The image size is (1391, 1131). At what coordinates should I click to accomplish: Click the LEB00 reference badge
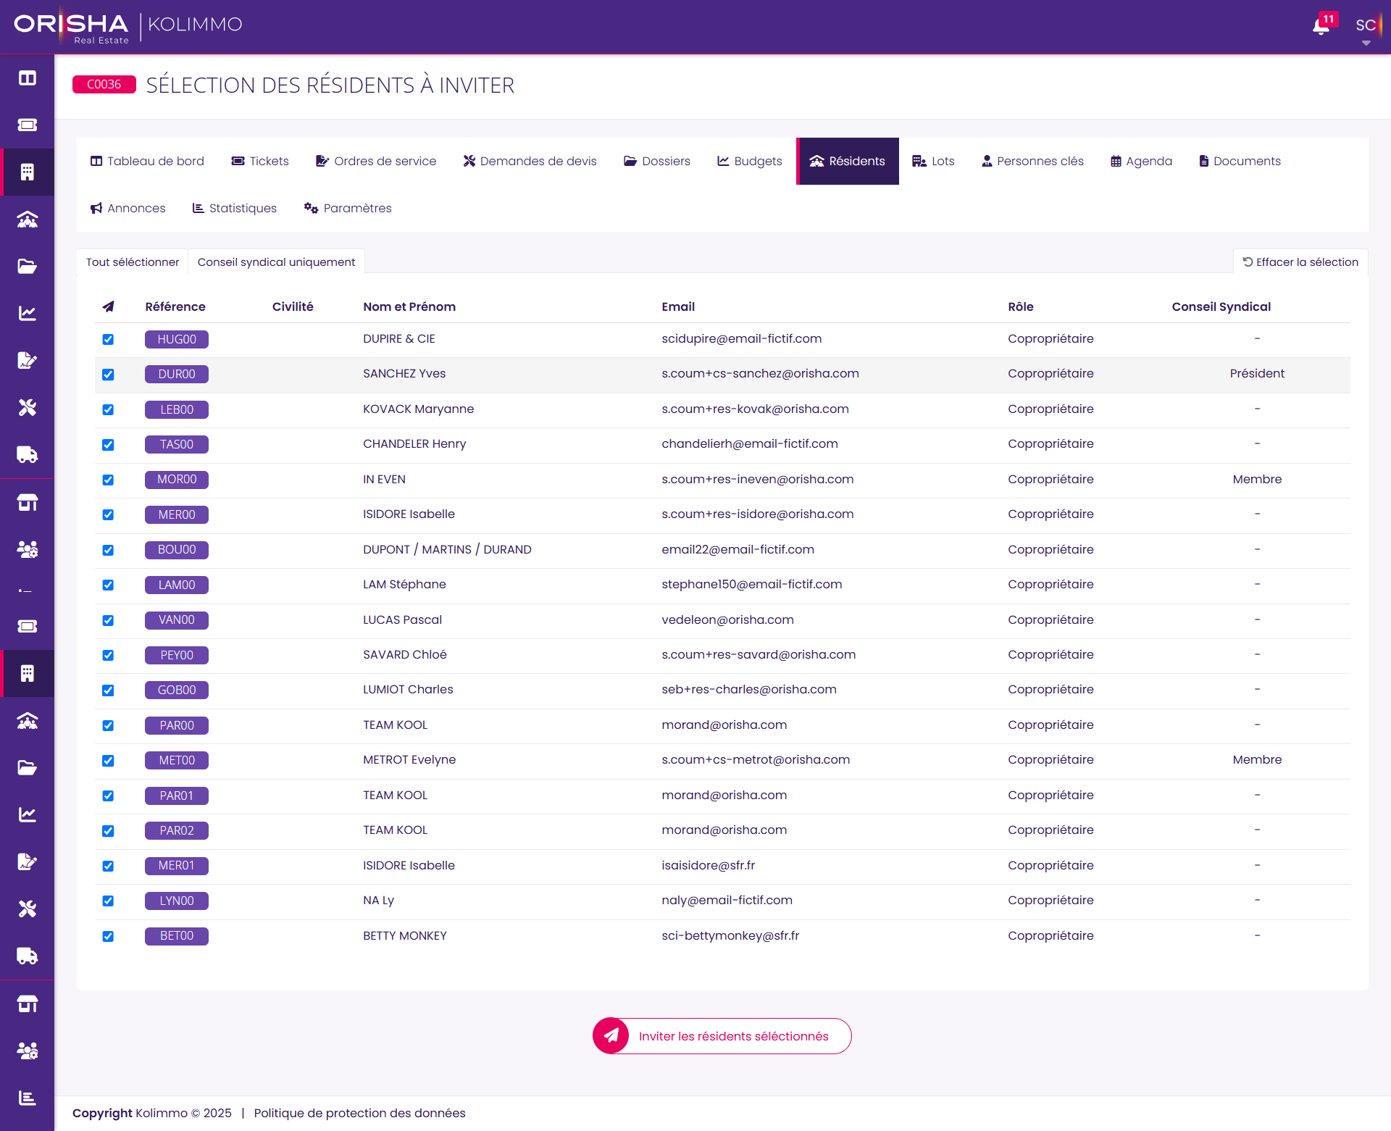177,409
